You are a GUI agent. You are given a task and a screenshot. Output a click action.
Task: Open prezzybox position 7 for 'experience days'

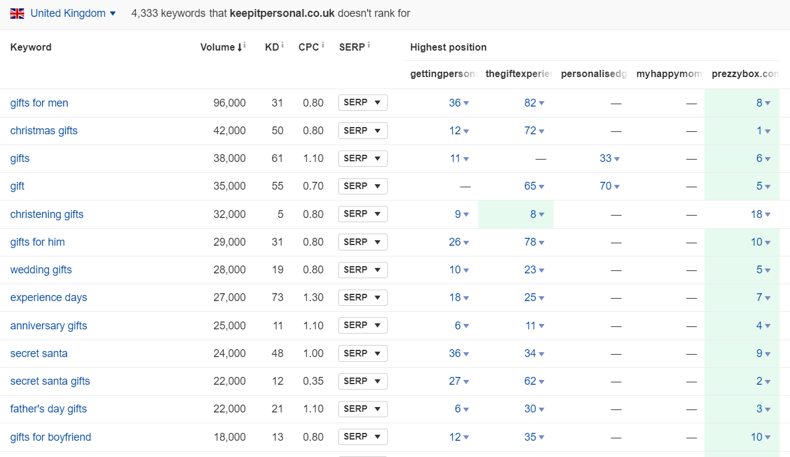pyautogui.click(x=763, y=297)
